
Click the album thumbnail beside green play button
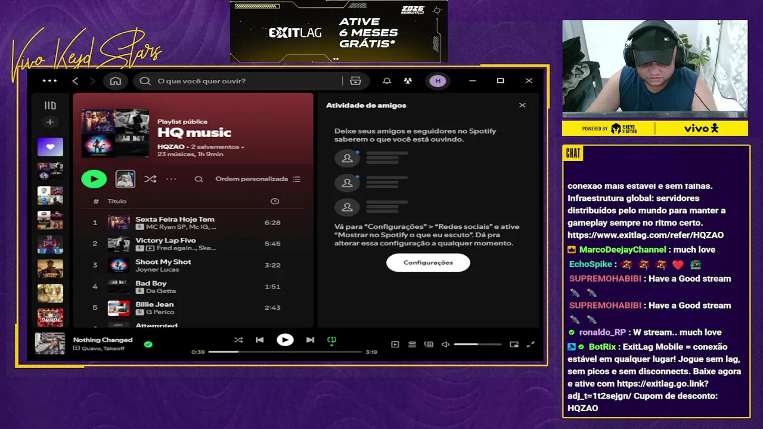125,179
